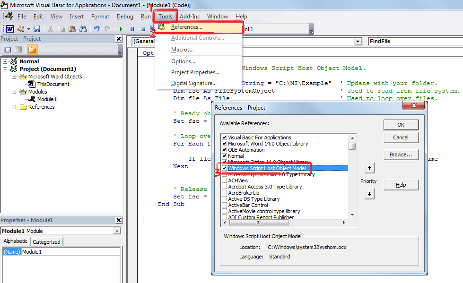This screenshot has height=283, width=463.
Task: Uncheck OLE Automation reference
Action: (225, 150)
